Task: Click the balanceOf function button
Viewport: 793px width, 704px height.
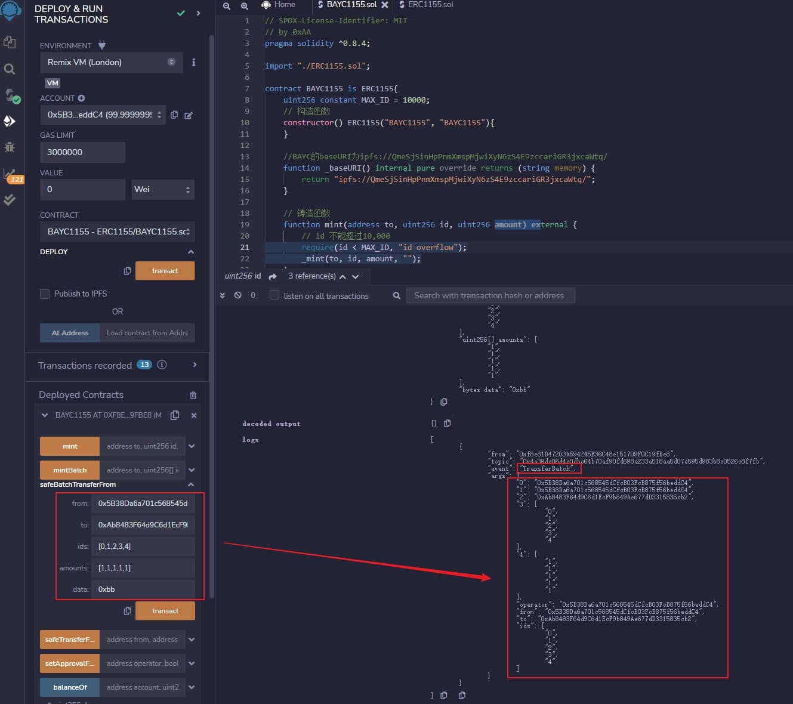Action: coord(70,687)
